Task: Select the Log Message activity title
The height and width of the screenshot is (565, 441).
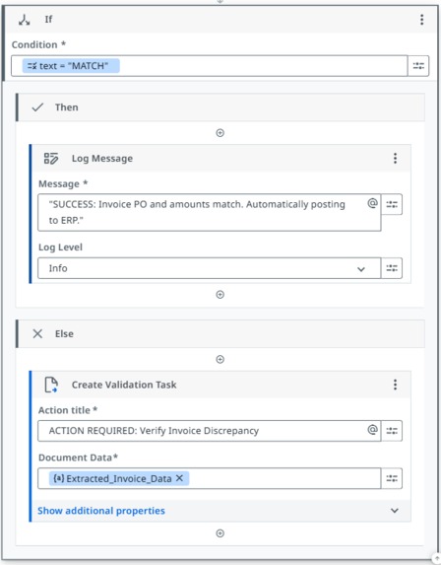Action: tap(102, 158)
